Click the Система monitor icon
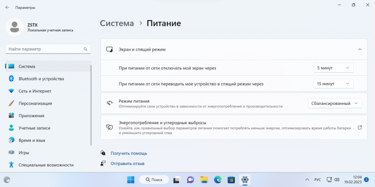Screen dimensions: 375x187 (11, 67)
